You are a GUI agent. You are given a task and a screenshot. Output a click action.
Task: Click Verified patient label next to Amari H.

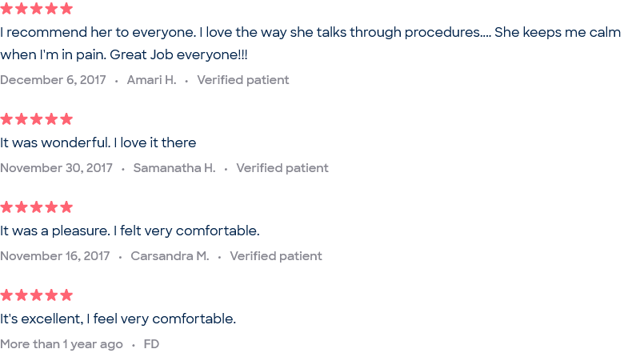pyautogui.click(x=242, y=80)
